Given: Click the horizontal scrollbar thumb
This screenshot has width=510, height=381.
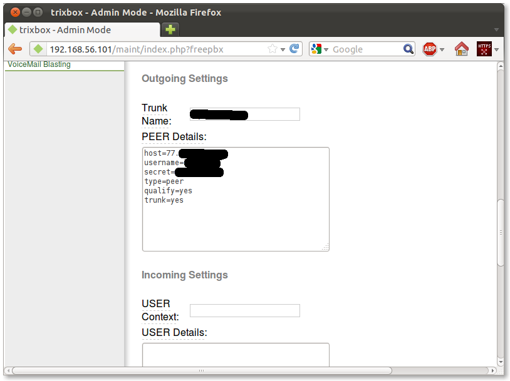Looking at the screenshot, I should point(202,370).
